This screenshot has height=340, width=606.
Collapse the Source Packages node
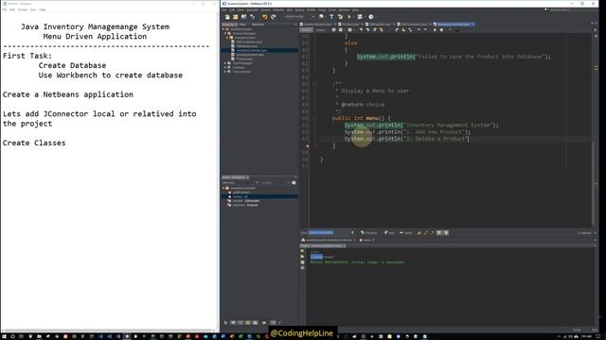pyautogui.click(x=225, y=34)
